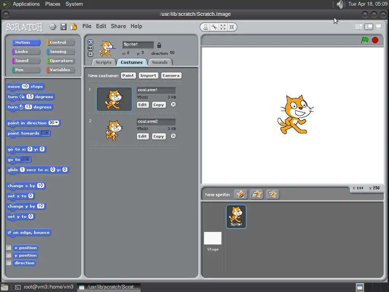The image size is (389, 292).
Task: Toggle the direction checkbox
Action: coord(9,263)
